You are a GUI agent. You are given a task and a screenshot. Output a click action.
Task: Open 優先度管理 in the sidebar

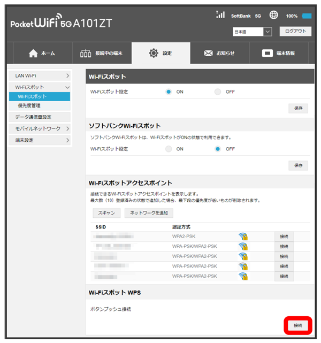(29, 105)
